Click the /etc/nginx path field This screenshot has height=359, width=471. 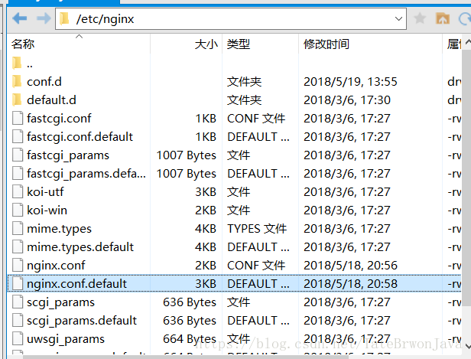coord(231,18)
